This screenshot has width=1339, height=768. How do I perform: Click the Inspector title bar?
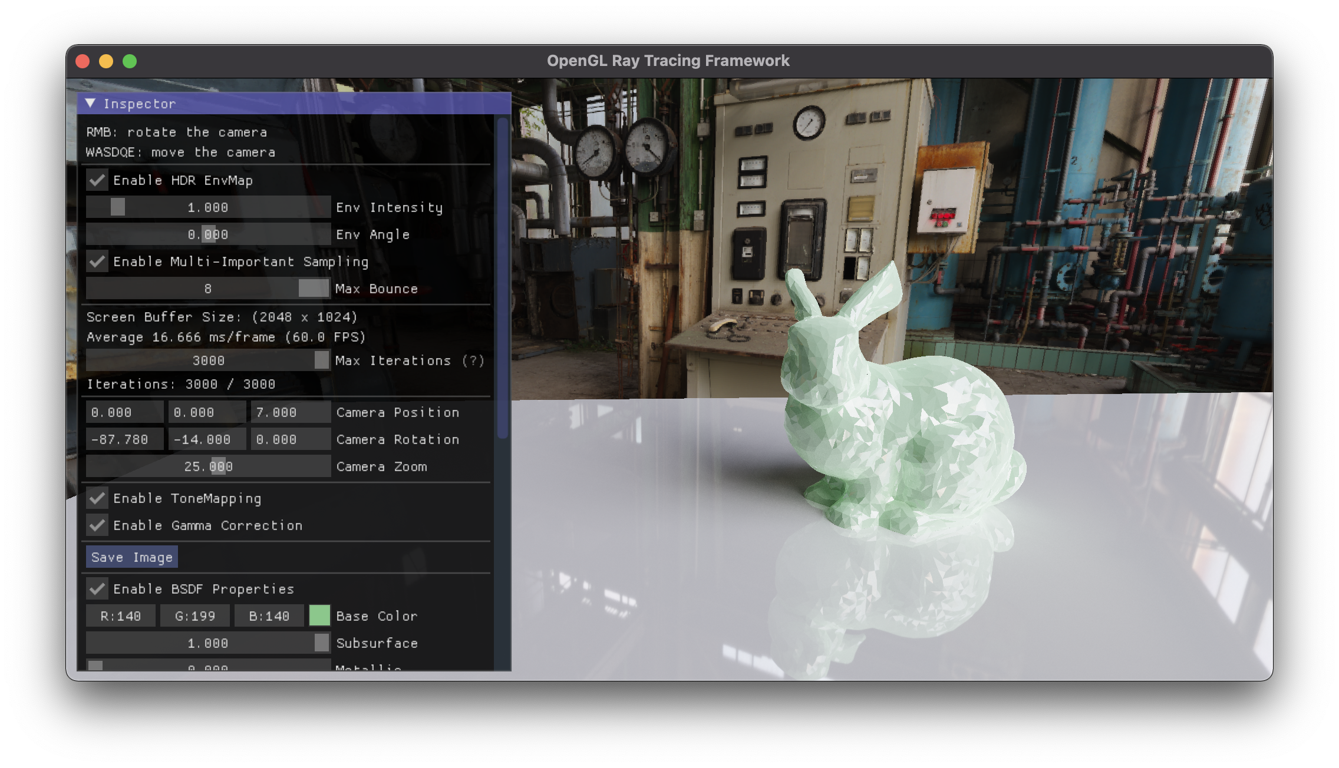(x=295, y=104)
